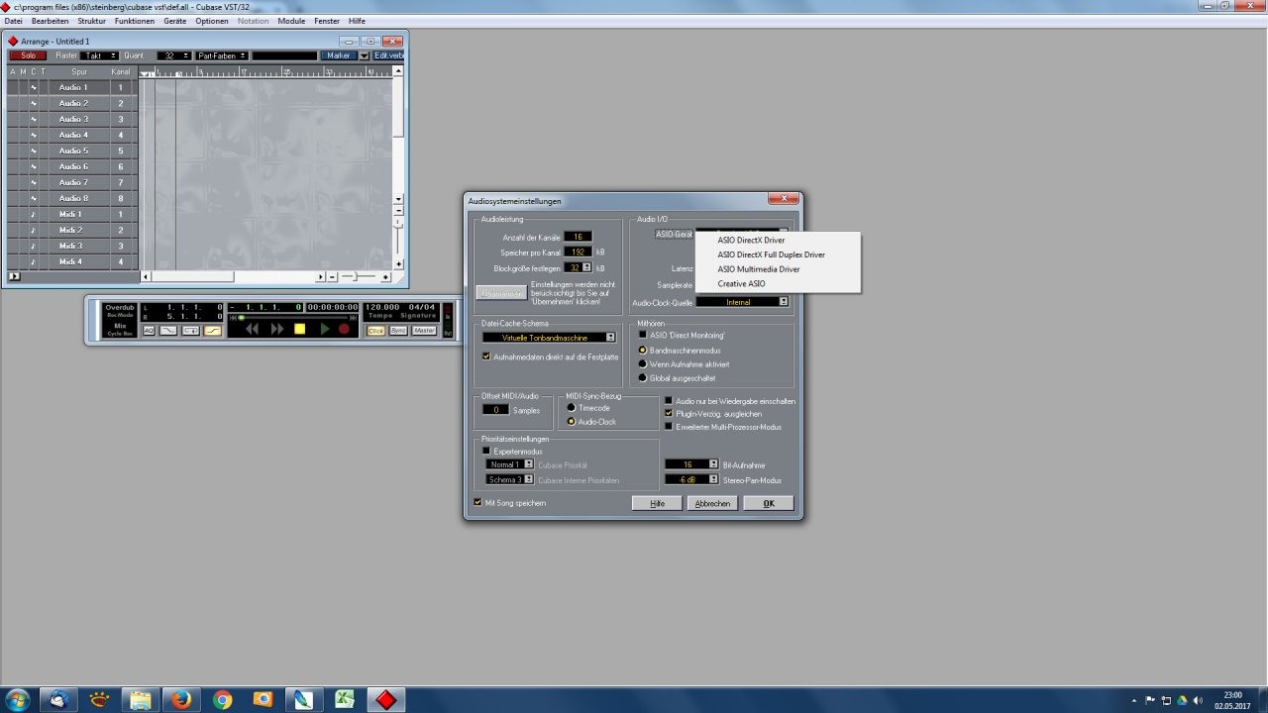Activate the red record button
This screenshot has width=1268, height=713.
tap(344, 329)
